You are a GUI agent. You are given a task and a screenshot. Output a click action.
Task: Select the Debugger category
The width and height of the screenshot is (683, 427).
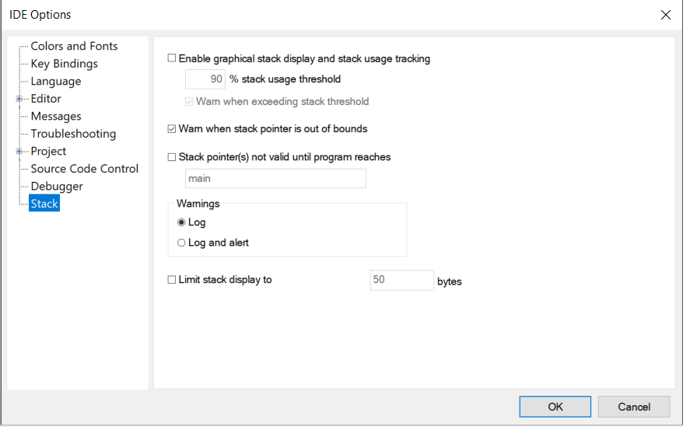point(56,186)
